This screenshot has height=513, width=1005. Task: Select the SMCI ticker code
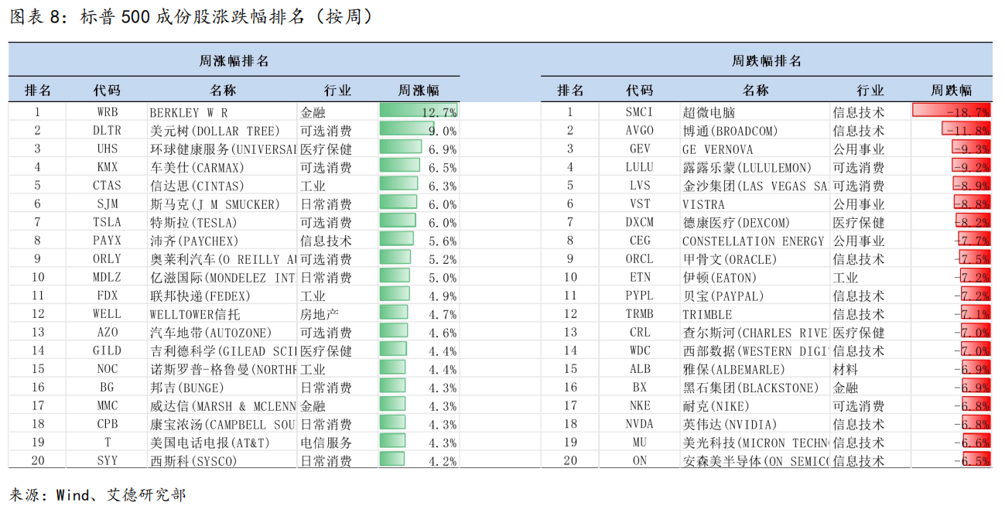click(x=640, y=112)
